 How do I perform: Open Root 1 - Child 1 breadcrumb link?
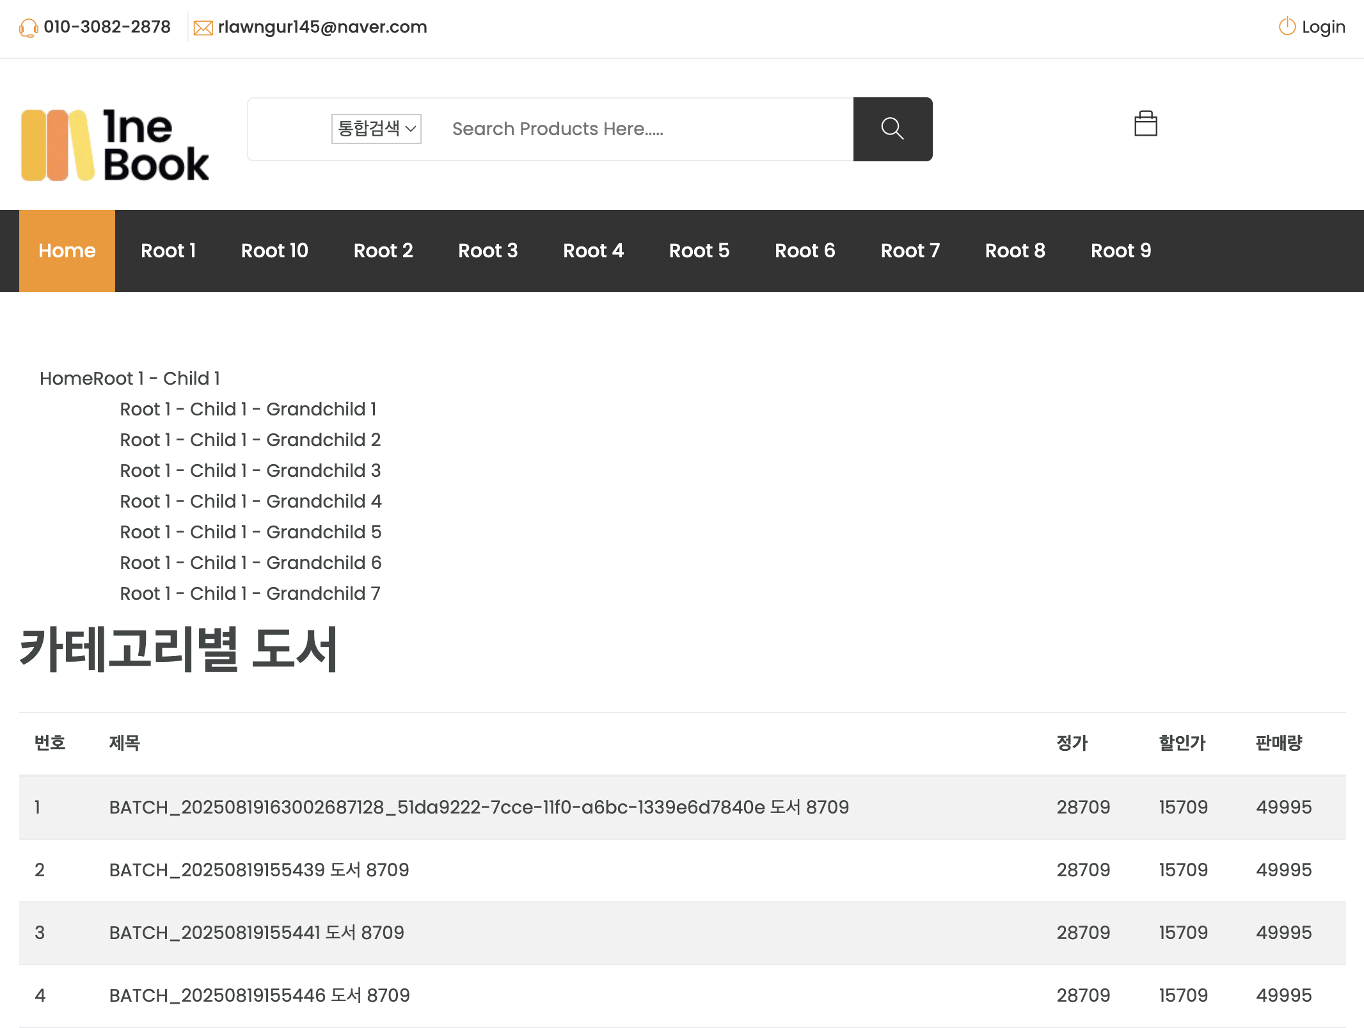coord(157,378)
